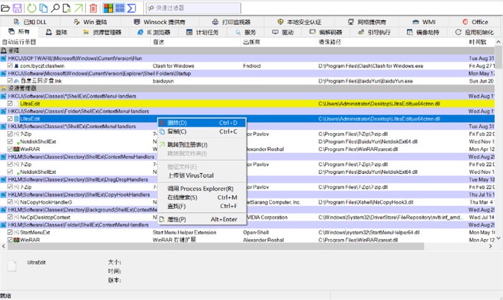Click the red trash delete icon
This screenshot has height=300, width=503.
coord(93,8)
